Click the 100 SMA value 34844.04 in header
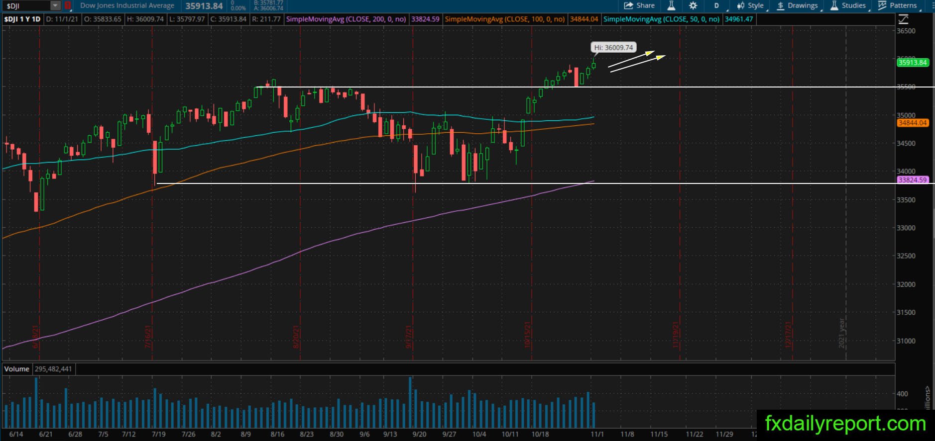Viewport: 935px width, 441px height. (x=584, y=19)
